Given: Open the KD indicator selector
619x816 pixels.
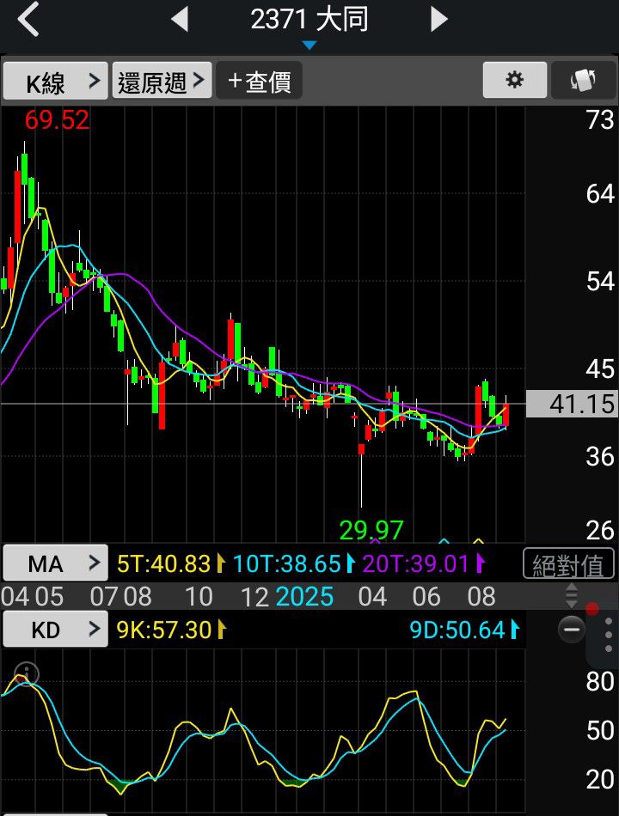Looking at the screenshot, I should coord(55,629).
